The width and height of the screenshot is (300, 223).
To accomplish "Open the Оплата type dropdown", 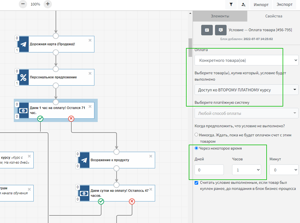I will tap(246, 60).
